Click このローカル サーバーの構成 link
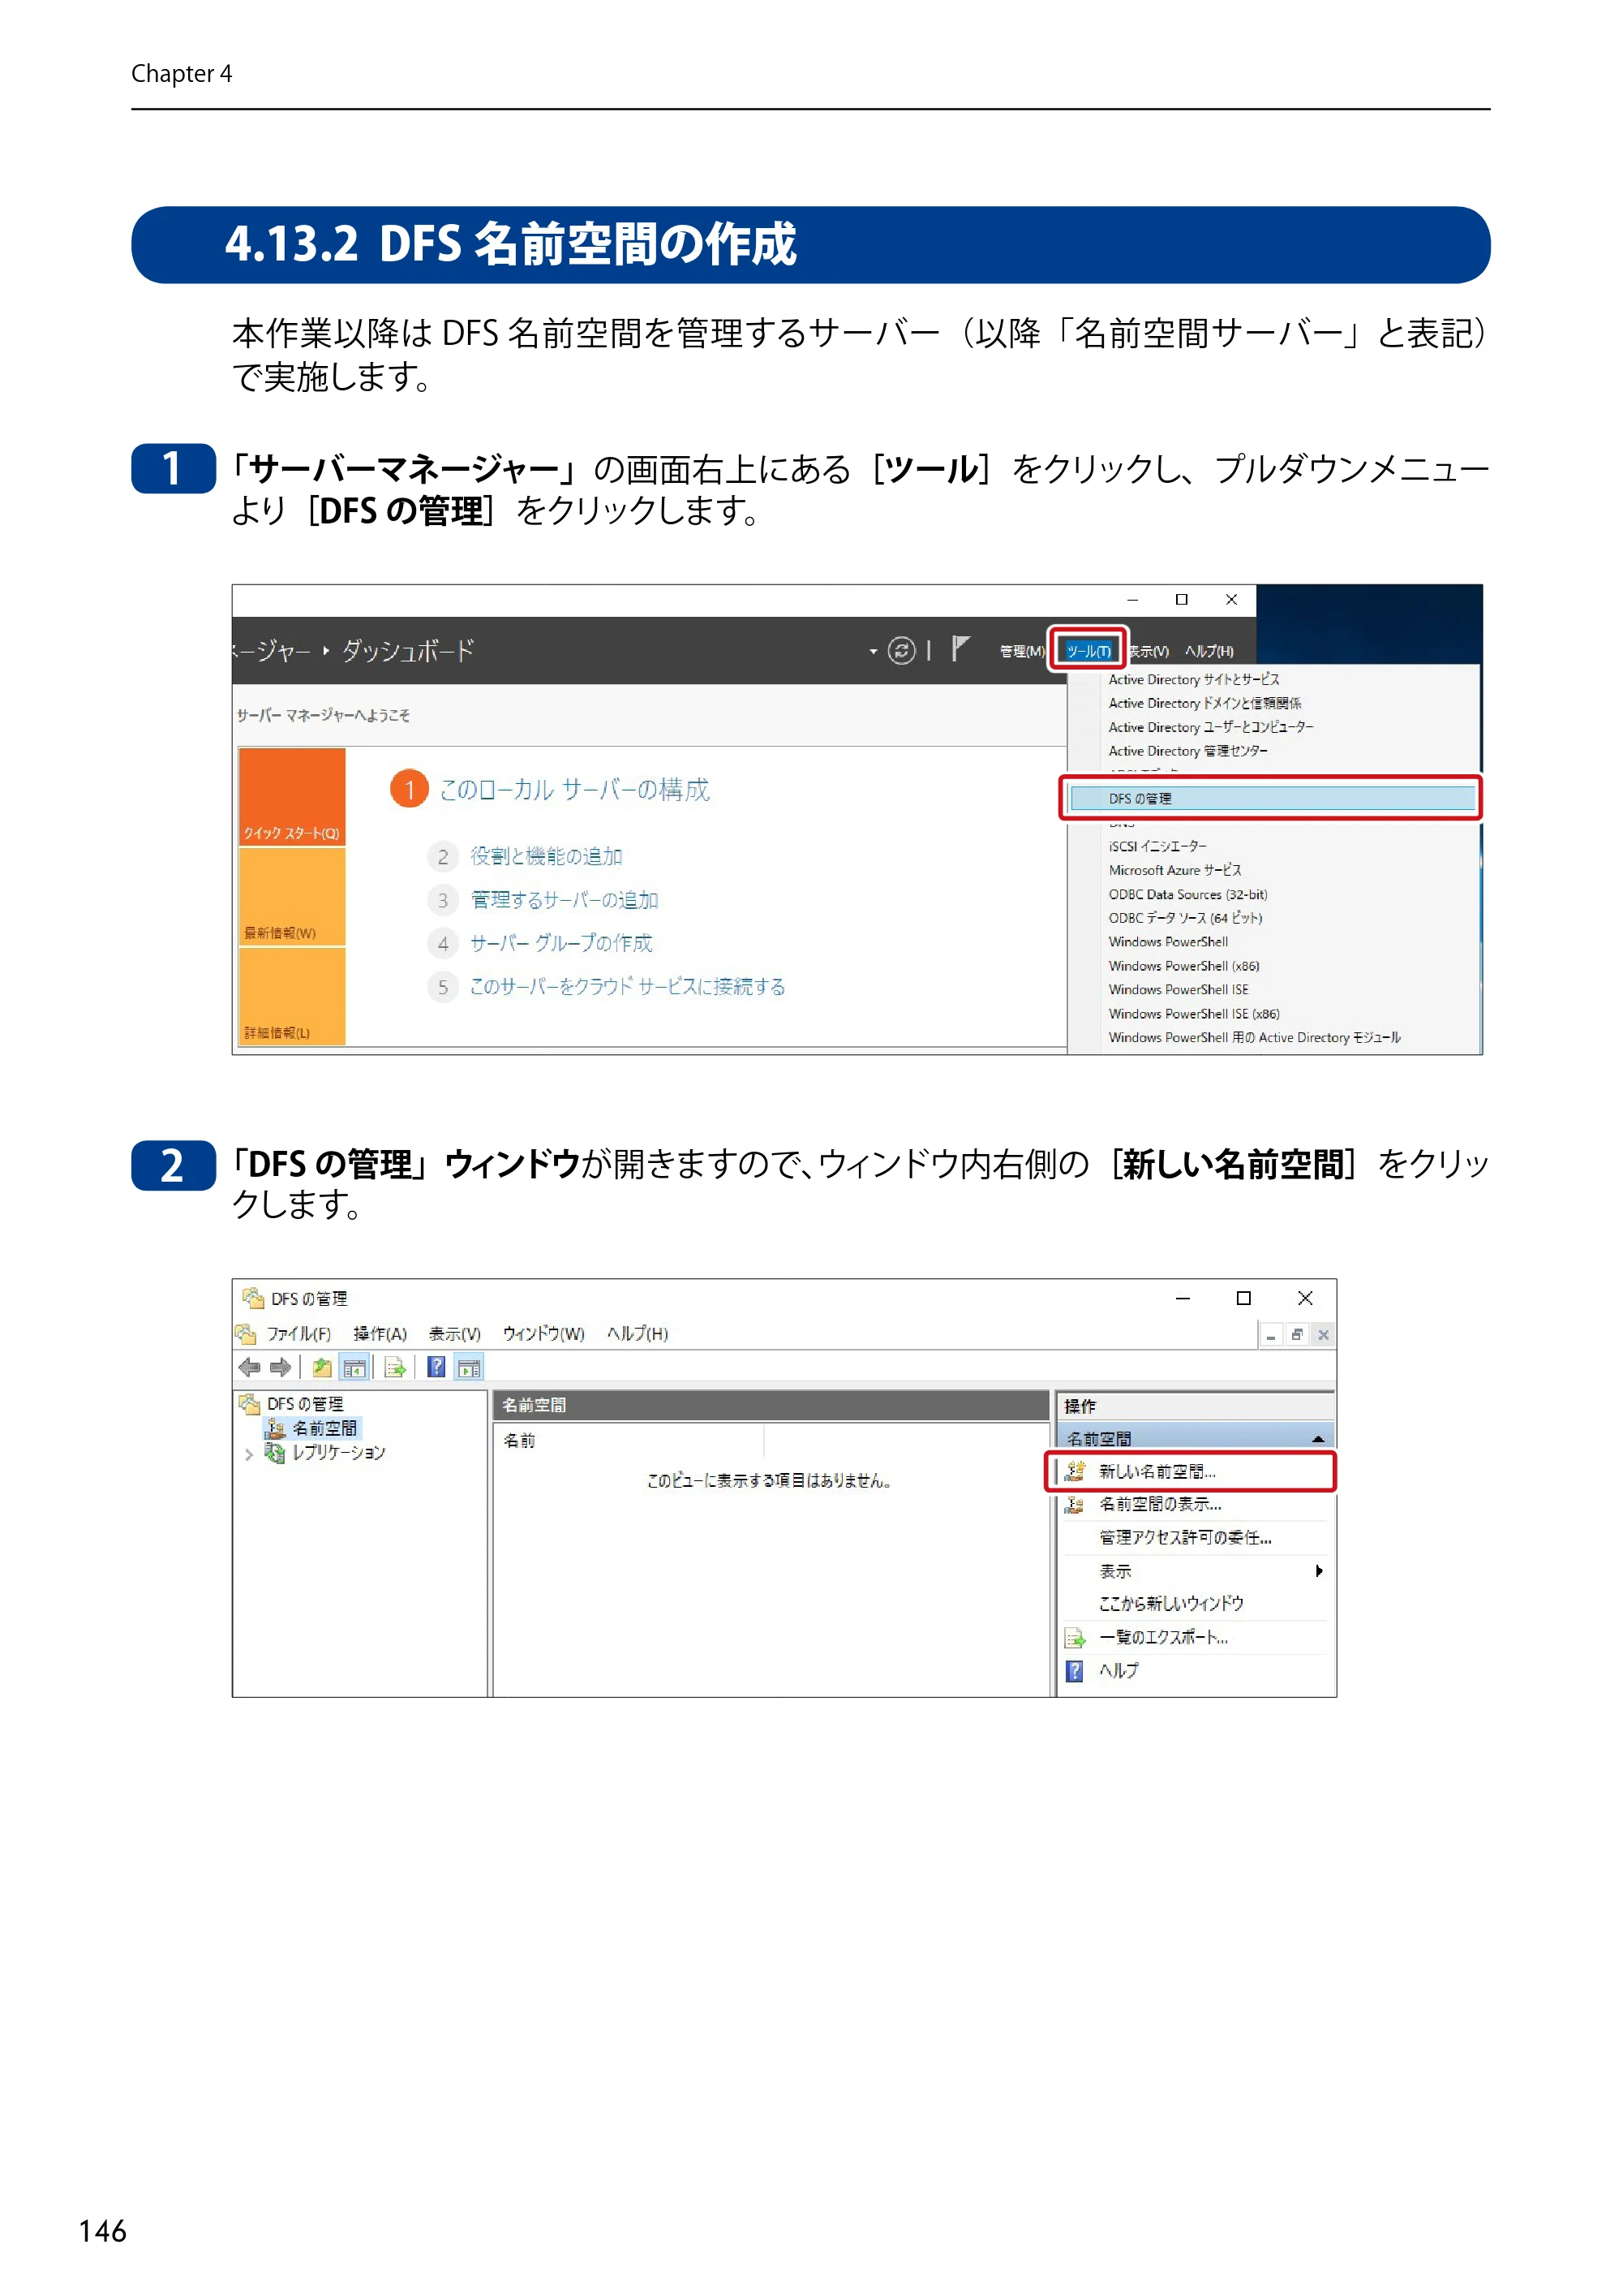The width and height of the screenshot is (1623, 2296). pyautogui.click(x=573, y=790)
